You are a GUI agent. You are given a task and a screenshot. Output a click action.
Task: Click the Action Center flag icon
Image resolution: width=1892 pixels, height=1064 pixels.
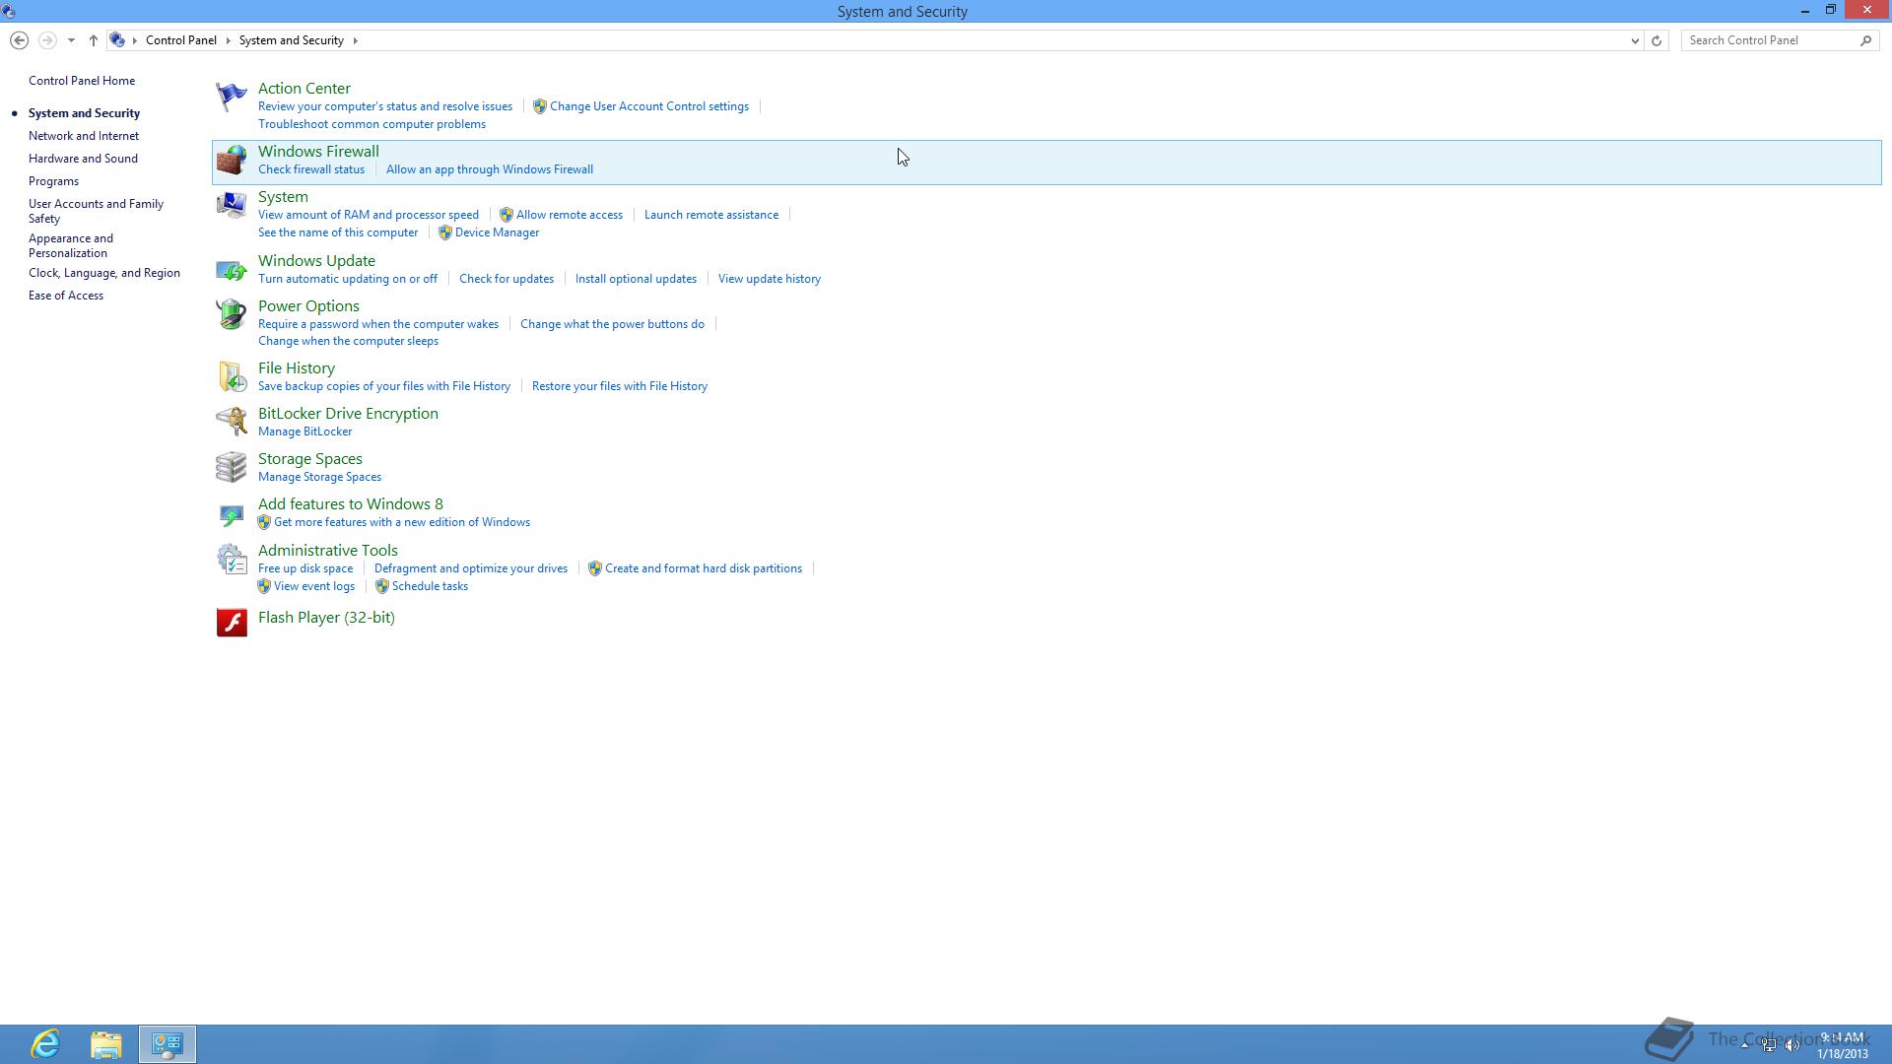pyautogui.click(x=231, y=97)
